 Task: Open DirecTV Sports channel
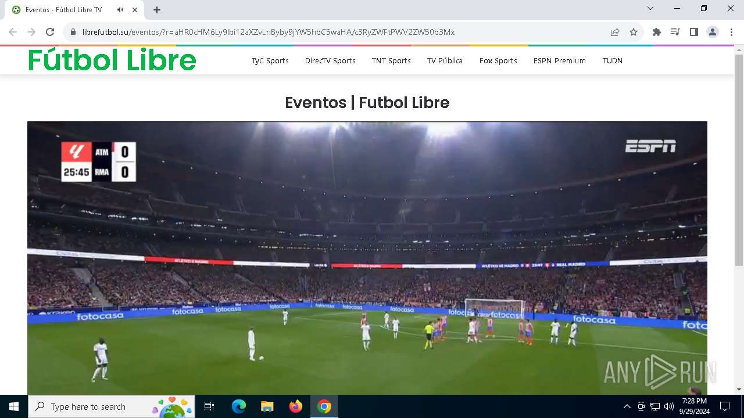[x=330, y=61]
